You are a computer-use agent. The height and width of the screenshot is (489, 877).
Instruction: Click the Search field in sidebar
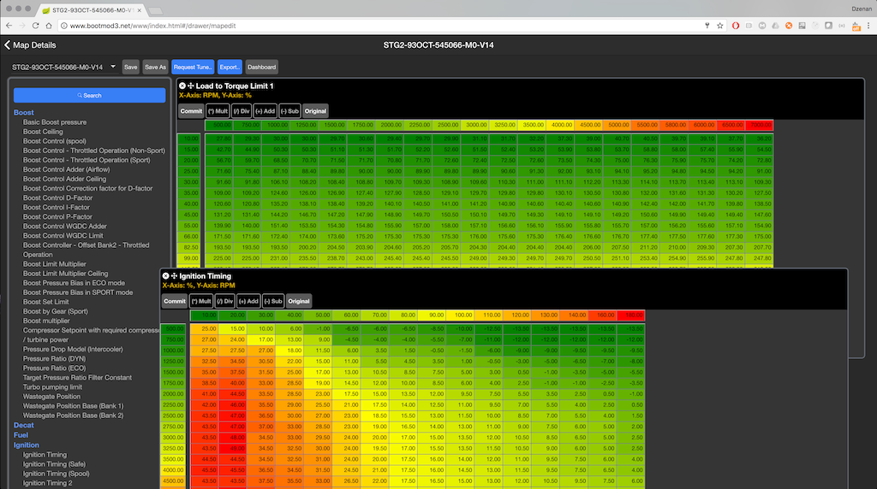(89, 96)
